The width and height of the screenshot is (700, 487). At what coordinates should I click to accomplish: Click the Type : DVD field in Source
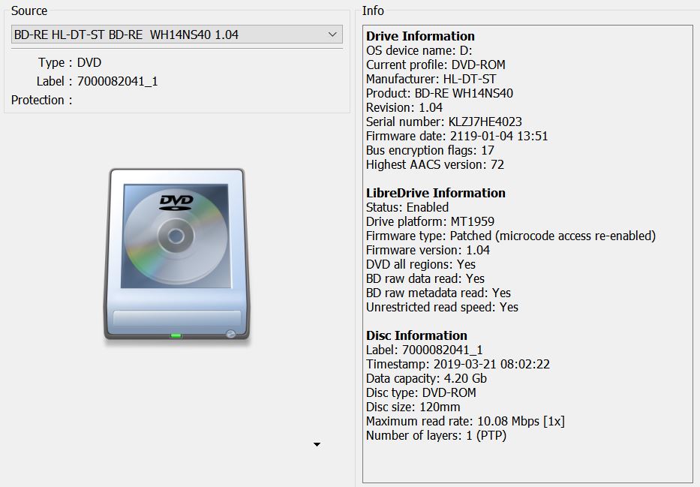(70, 62)
